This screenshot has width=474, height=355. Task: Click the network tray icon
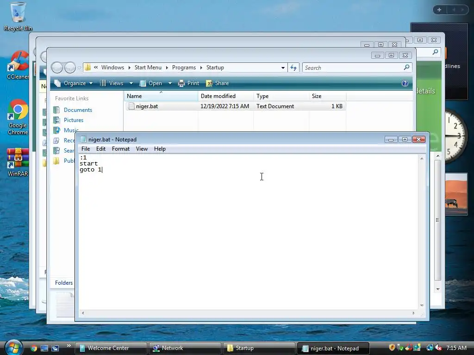click(x=430, y=348)
